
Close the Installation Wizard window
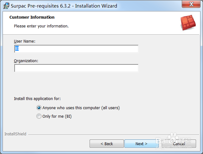(x=191, y=4)
